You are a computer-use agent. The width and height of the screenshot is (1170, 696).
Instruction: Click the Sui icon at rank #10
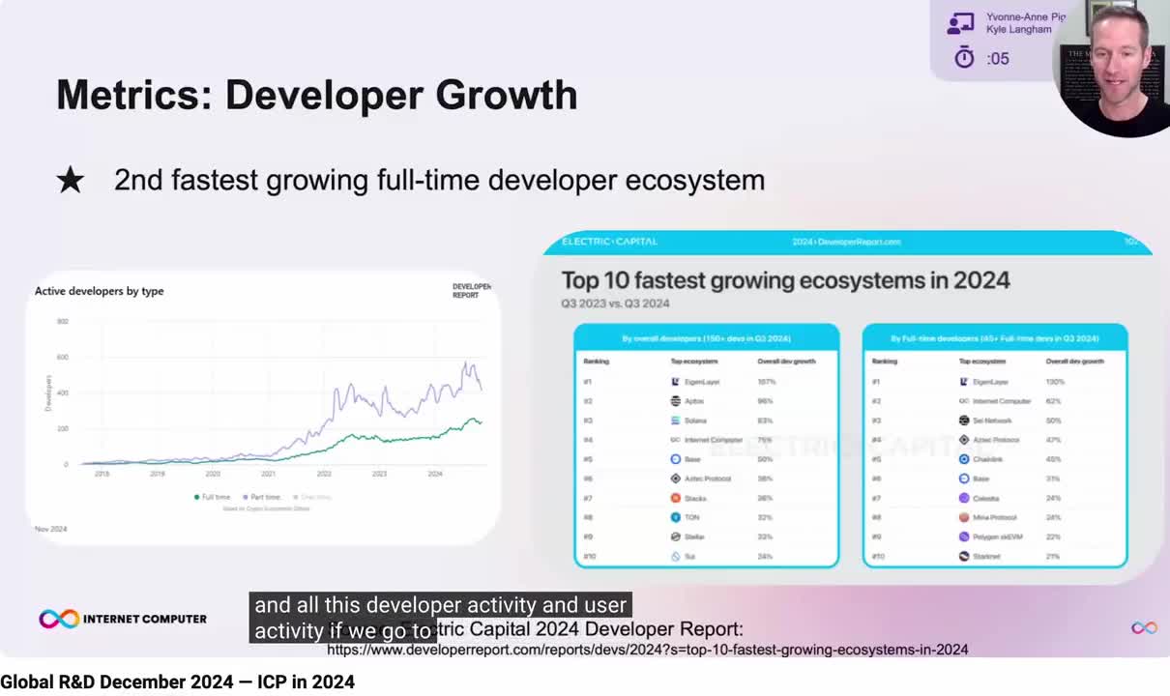[674, 556]
